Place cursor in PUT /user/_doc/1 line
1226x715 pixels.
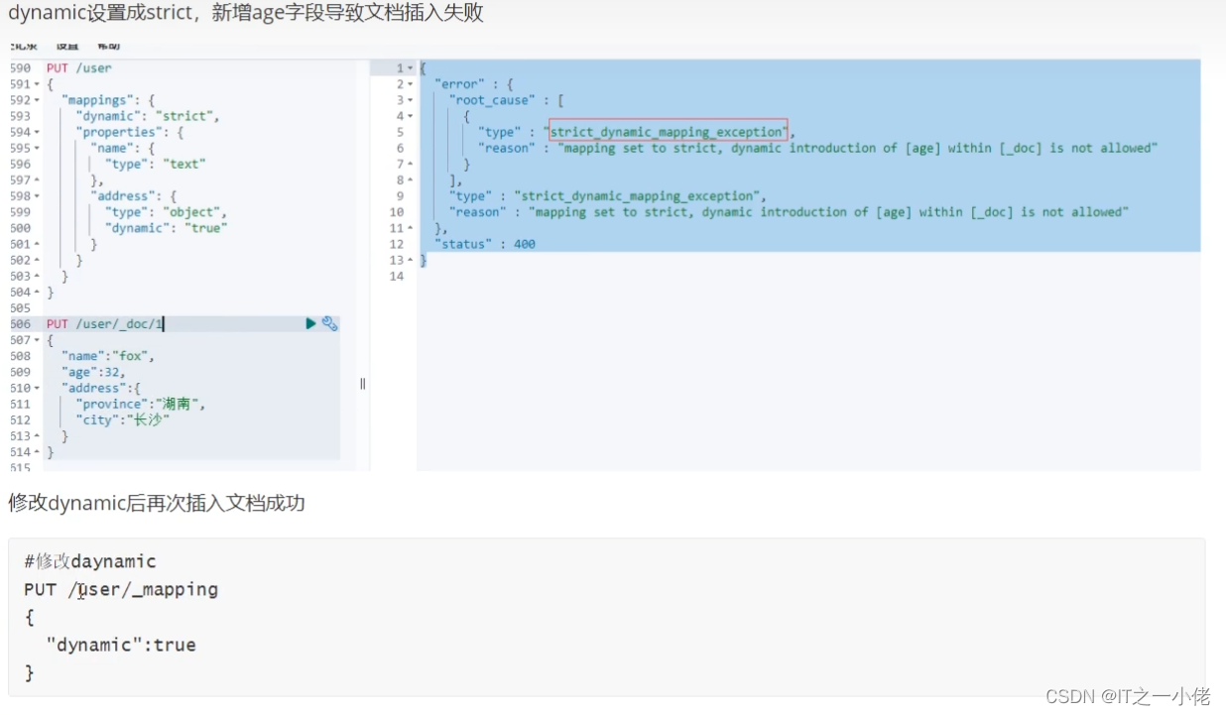(x=105, y=324)
